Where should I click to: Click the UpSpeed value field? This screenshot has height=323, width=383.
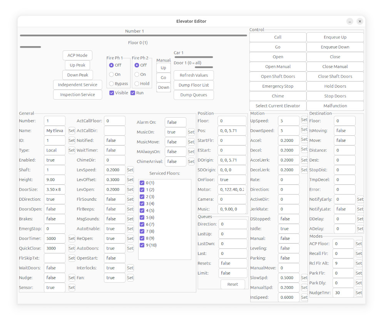click(288, 121)
